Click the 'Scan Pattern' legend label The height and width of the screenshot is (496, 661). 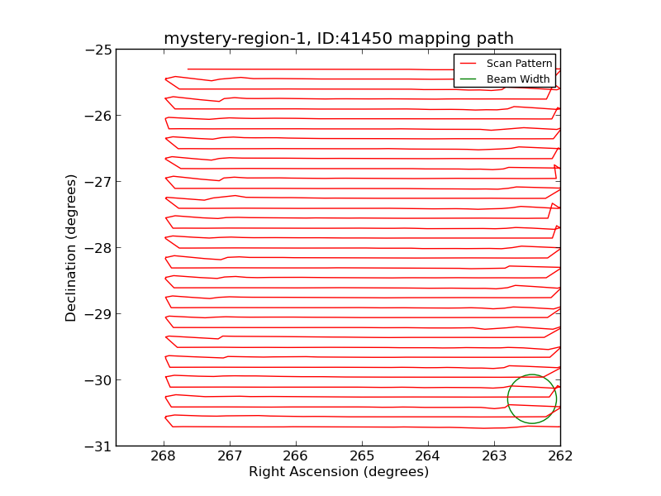coord(519,64)
